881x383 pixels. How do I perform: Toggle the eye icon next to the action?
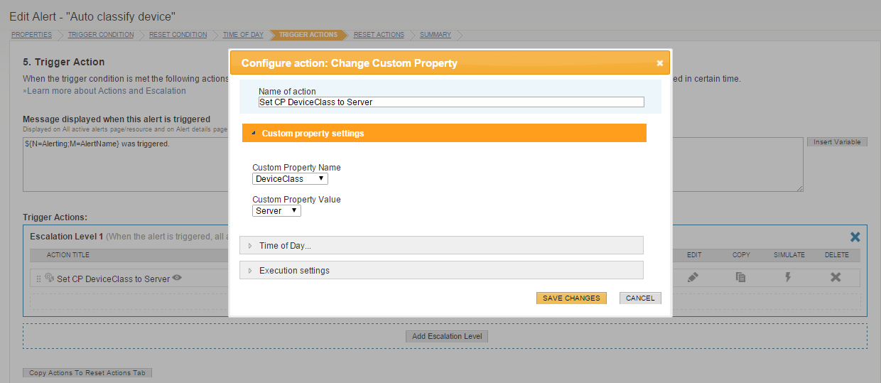click(177, 279)
